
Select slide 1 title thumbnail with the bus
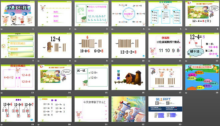click(x=18, y=14)
